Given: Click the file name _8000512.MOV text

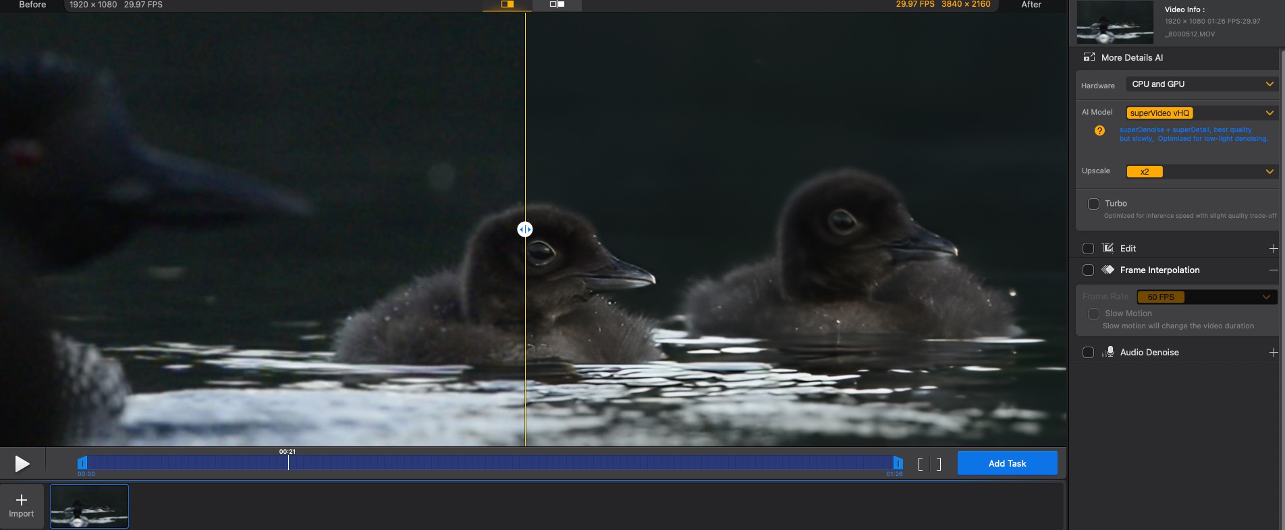Looking at the screenshot, I should click(x=1191, y=34).
